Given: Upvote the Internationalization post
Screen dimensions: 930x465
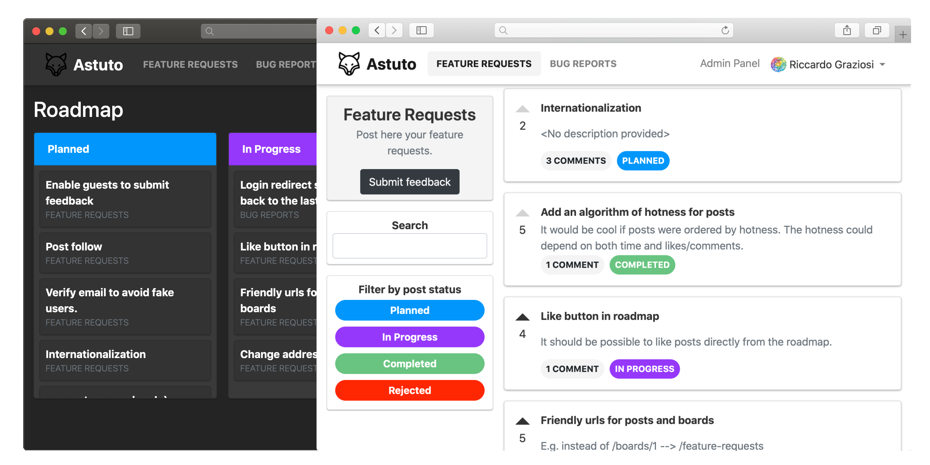Looking at the screenshot, I should tap(522, 109).
